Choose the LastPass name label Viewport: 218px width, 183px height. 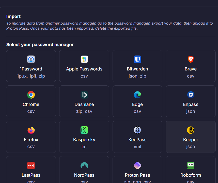coord(31,175)
